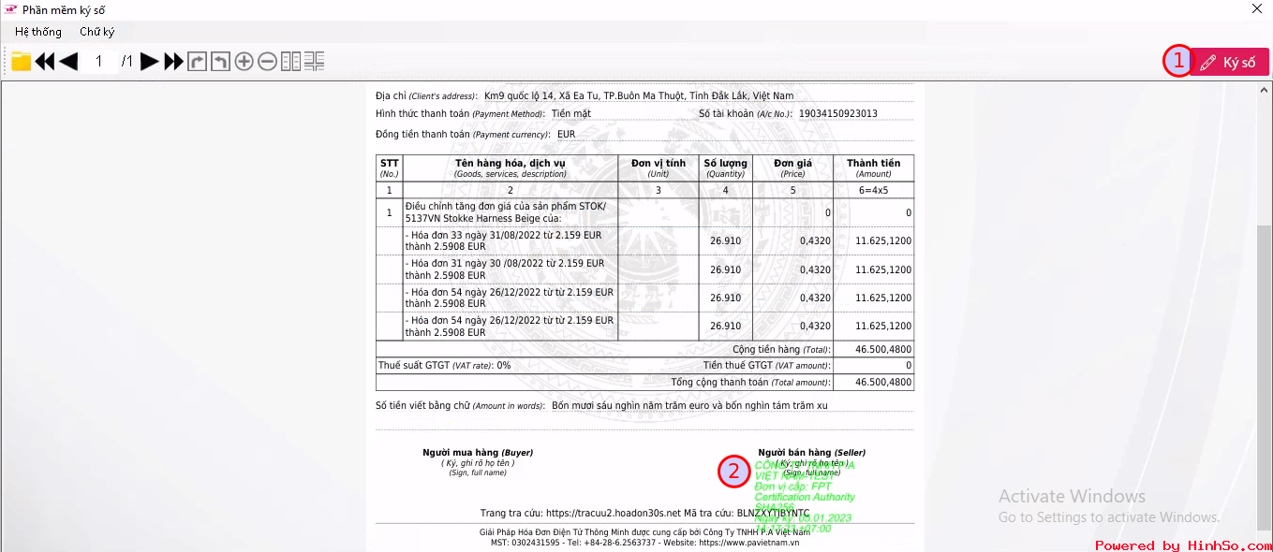Click the vertical scrollbar thumb
1273x552 pixels.
[x=1265, y=376]
